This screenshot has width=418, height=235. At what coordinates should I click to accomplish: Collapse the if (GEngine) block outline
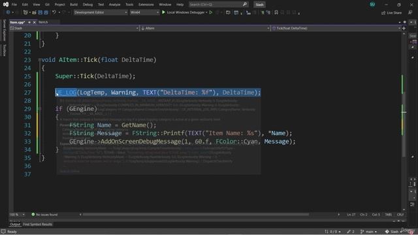40,109
